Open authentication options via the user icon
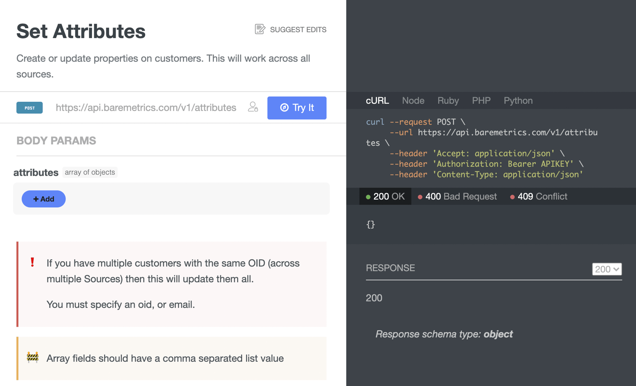Screen dimensions: 636x386 click(253, 107)
